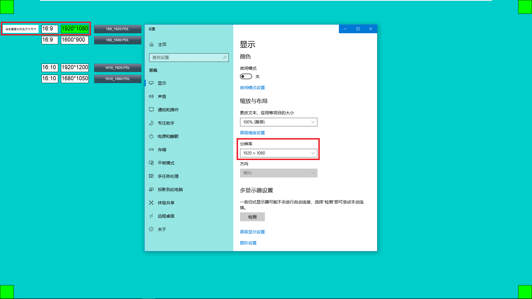Click the Sound (声音) speaker icon
532x299 pixels.
pyautogui.click(x=151, y=96)
